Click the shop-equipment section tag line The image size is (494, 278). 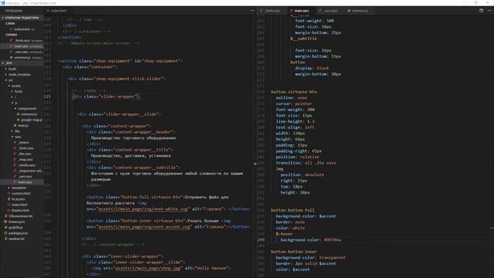point(120,61)
